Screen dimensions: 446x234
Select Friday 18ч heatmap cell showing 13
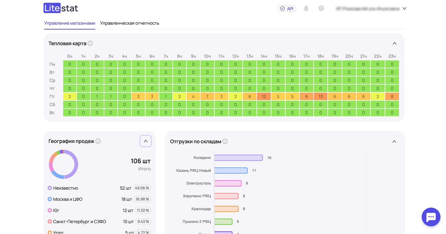[321, 97]
